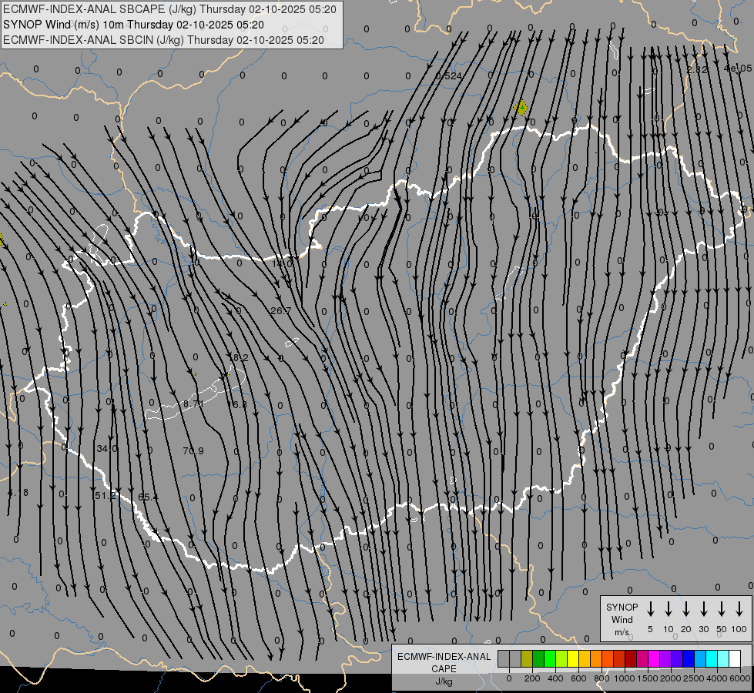Image resolution: width=754 pixels, height=693 pixels.
Task: Click the map value 0.524
Action: click(x=449, y=76)
